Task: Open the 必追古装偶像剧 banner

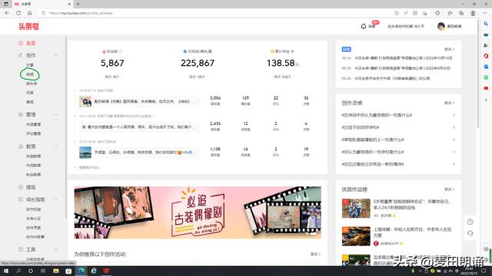Action: tap(198, 212)
